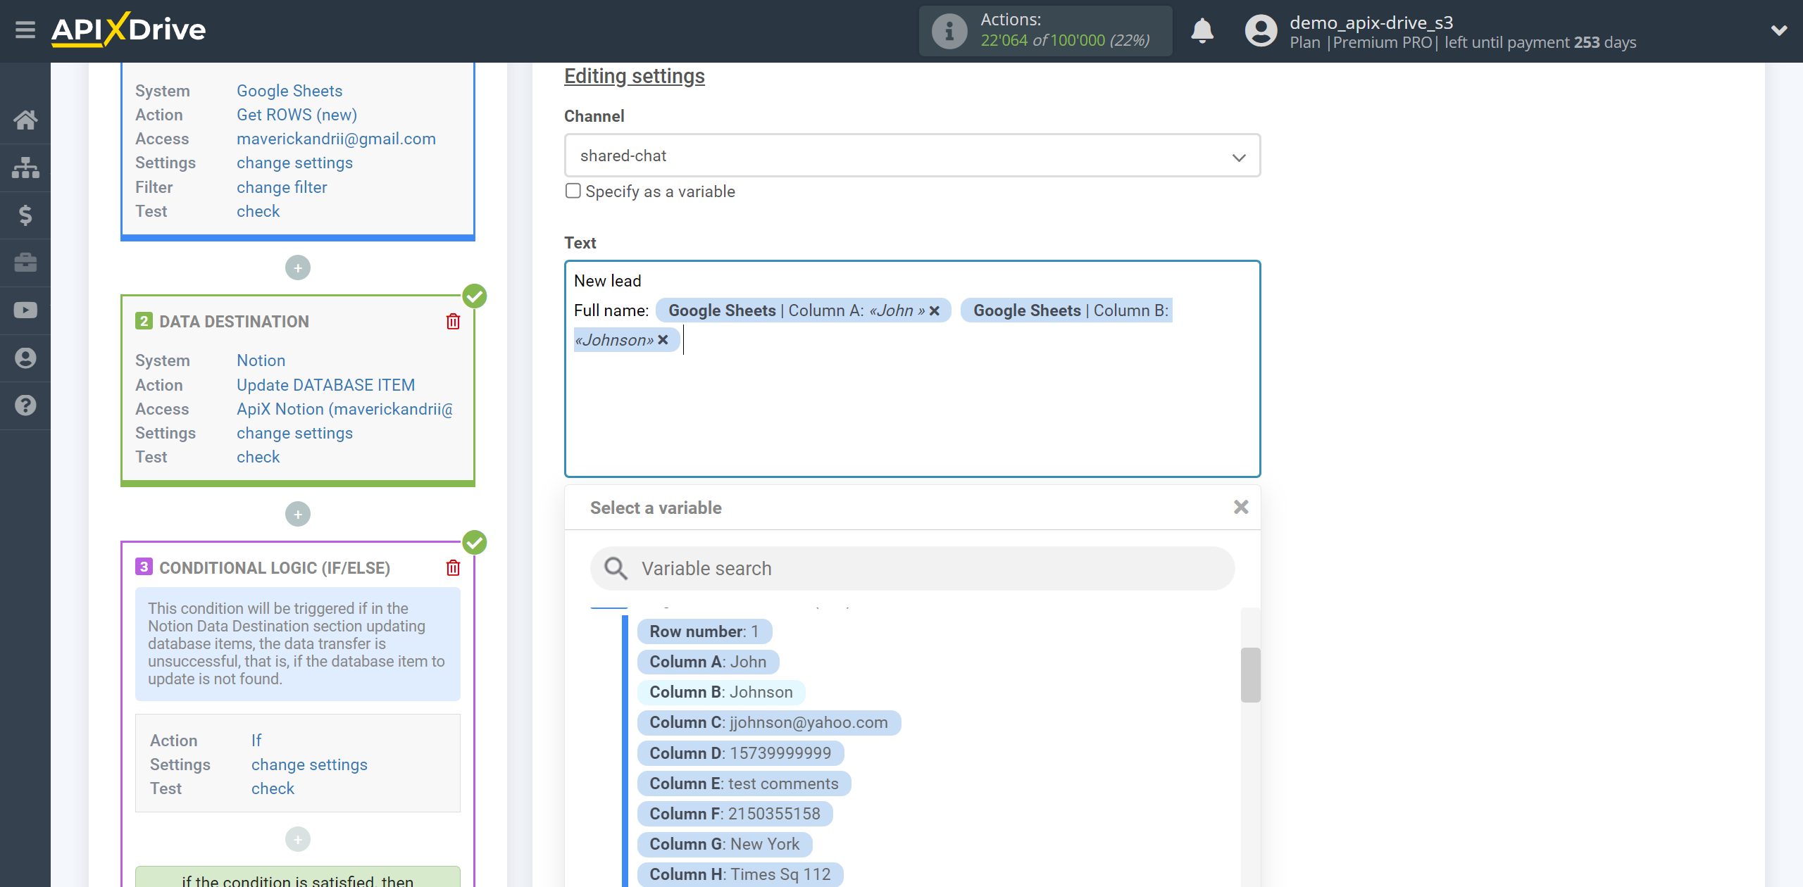Viewport: 1803px width, 887px height.
Task: Close the Select a variable panel
Action: coord(1241,507)
